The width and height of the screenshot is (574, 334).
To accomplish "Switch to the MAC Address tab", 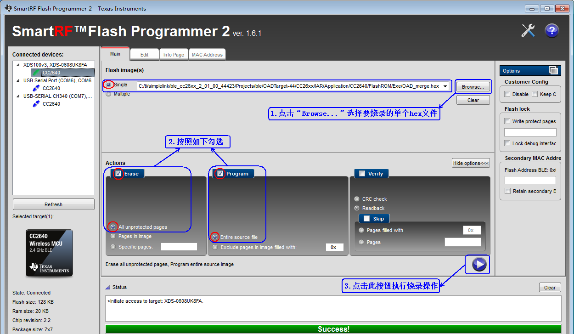I will [207, 54].
